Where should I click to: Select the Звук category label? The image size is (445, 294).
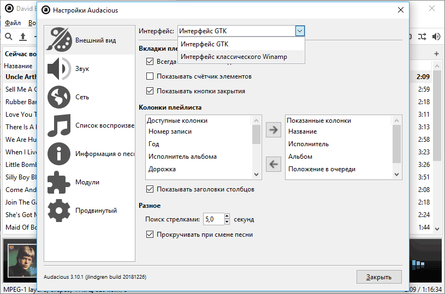point(82,69)
